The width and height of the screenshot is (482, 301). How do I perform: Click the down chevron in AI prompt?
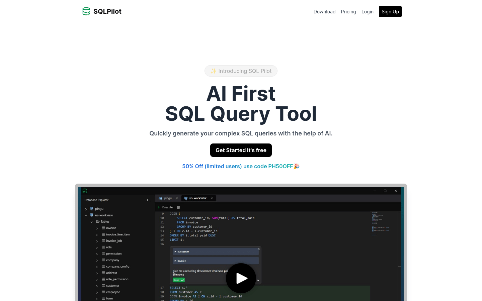pos(258,280)
